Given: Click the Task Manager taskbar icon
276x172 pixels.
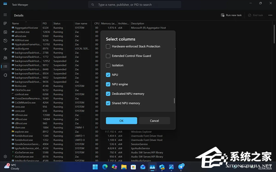Looking at the screenshot, I should click(x=152, y=167).
